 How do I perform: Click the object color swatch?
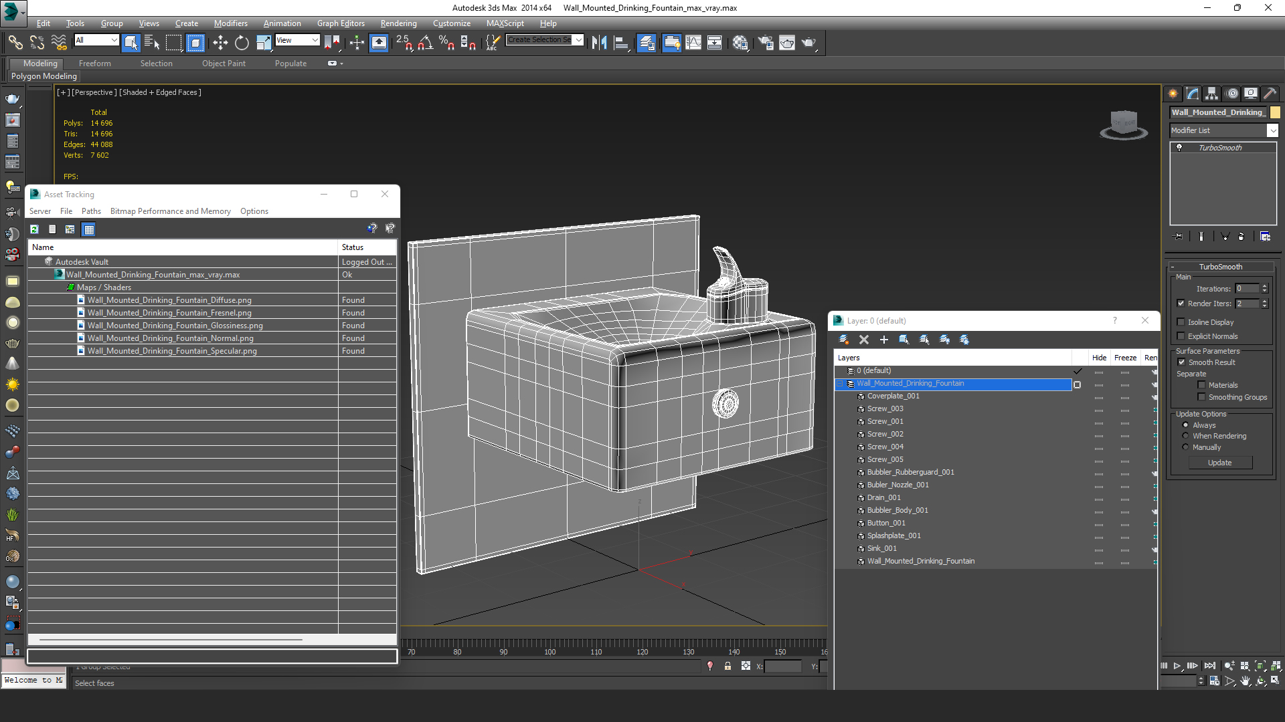pos(1275,112)
